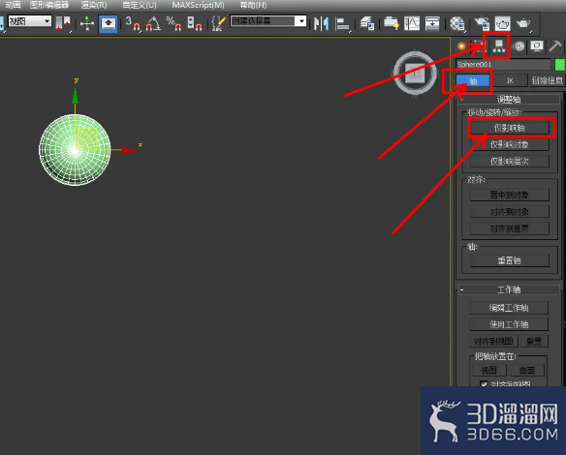Open the Schematic View icon

(432, 24)
